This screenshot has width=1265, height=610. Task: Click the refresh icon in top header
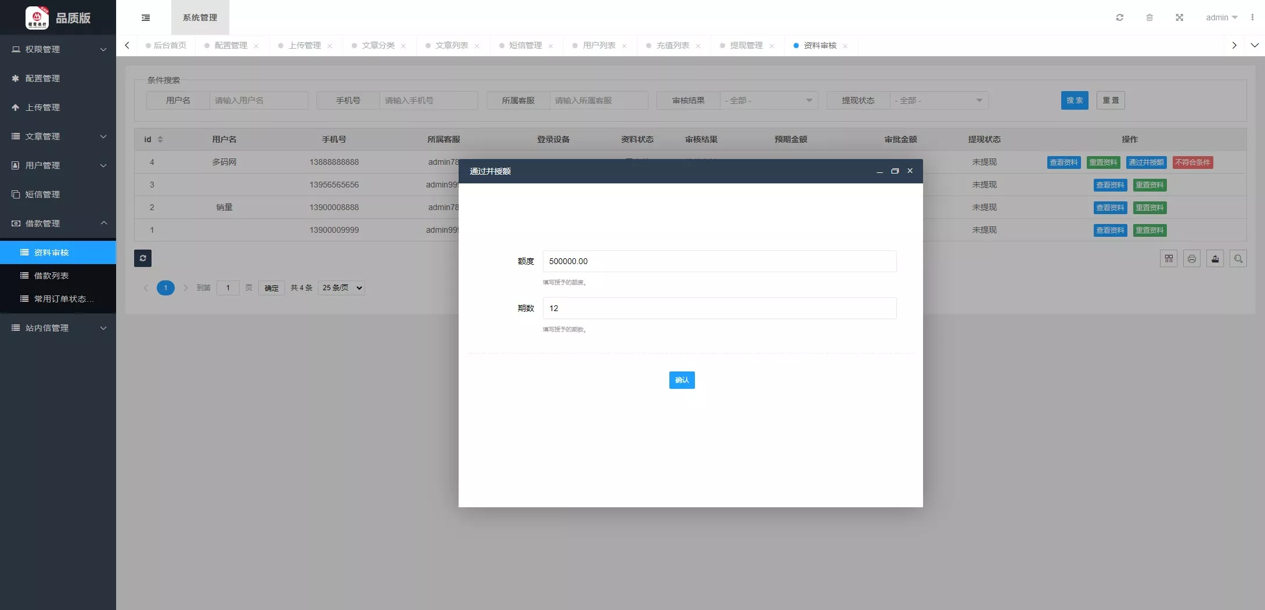[1119, 17]
